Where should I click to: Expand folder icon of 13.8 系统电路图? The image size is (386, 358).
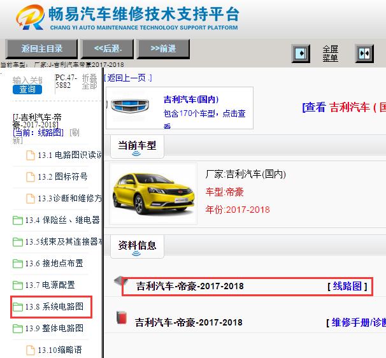[18, 307]
